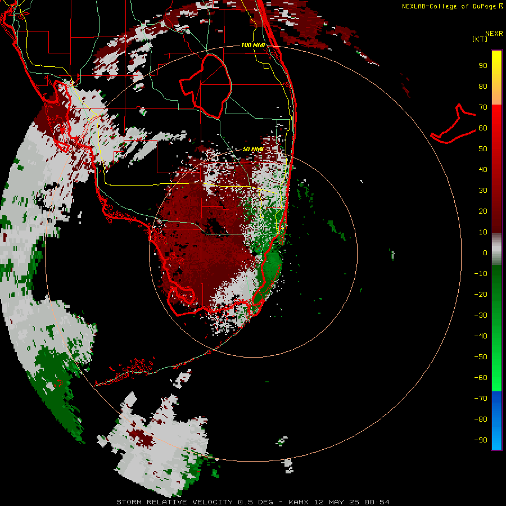Click the 80 value on velocity scale
This screenshot has width=506, height=506.
coord(483,86)
